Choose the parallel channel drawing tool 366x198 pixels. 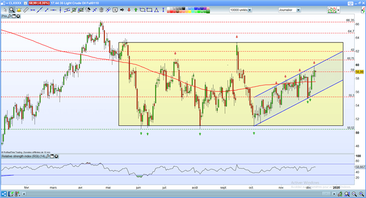(x=67, y=10)
